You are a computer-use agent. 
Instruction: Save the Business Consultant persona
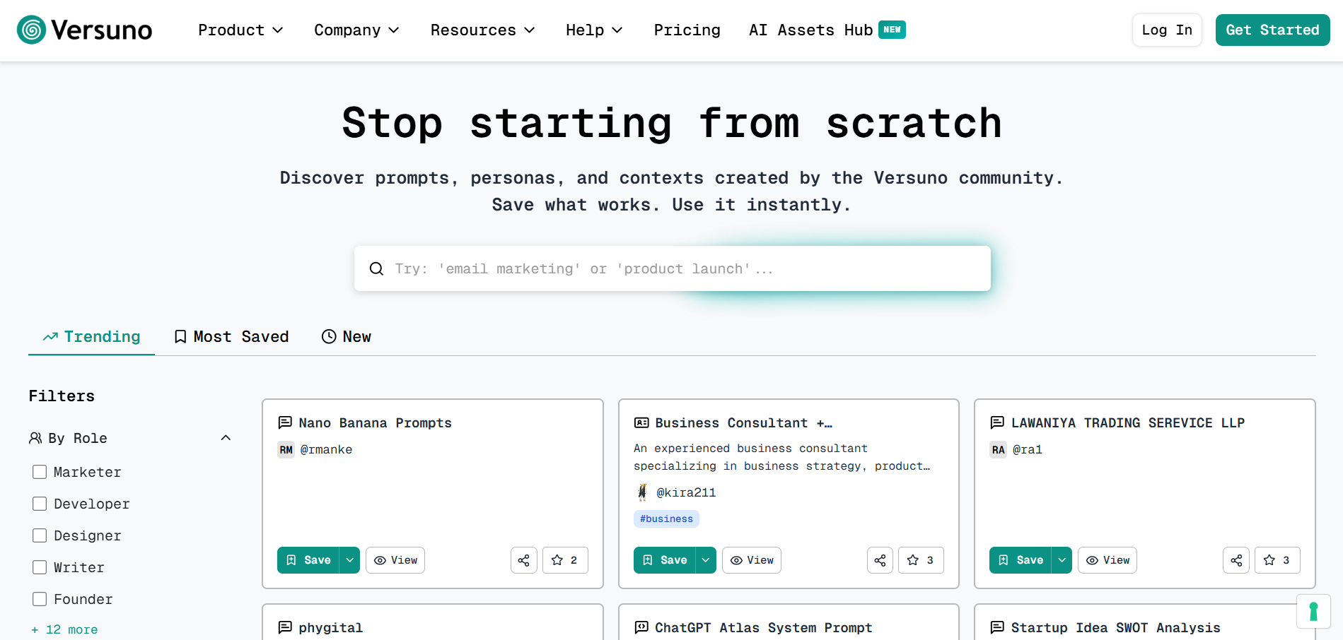point(665,560)
